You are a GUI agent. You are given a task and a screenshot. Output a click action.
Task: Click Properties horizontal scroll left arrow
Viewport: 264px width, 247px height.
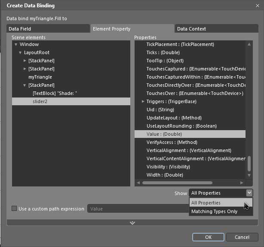point(138,183)
